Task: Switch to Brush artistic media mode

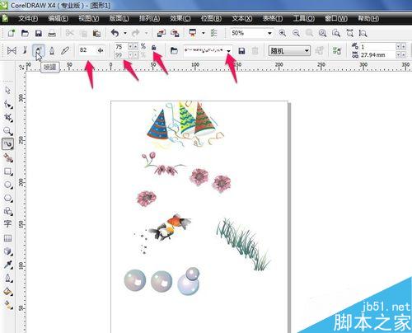Action: point(25,50)
